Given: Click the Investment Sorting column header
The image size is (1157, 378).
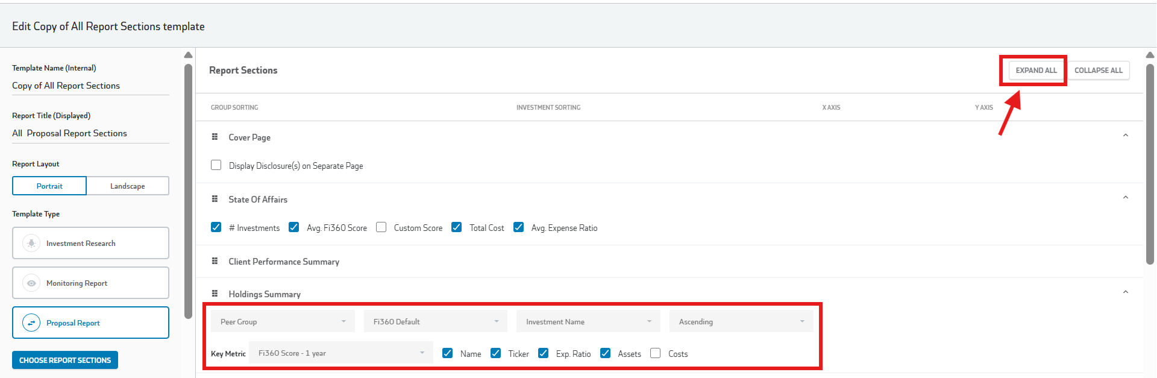Looking at the screenshot, I should click(548, 107).
